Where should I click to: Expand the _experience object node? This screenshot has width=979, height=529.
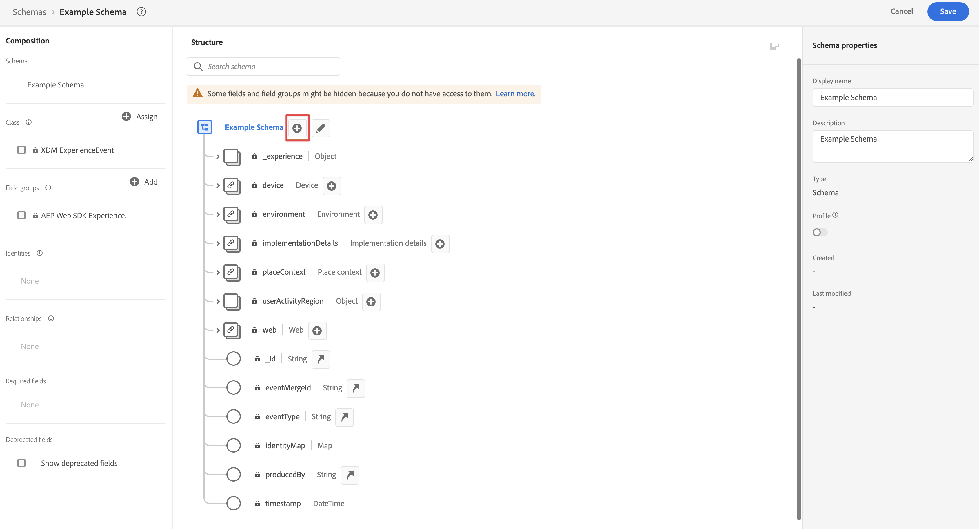pos(218,157)
